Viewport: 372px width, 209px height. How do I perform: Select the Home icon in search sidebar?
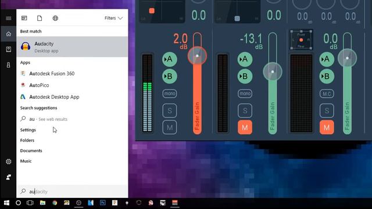coord(9,34)
